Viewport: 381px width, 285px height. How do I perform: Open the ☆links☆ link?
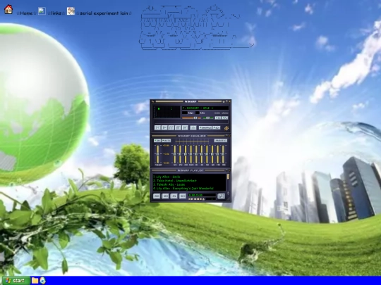[56, 13]
